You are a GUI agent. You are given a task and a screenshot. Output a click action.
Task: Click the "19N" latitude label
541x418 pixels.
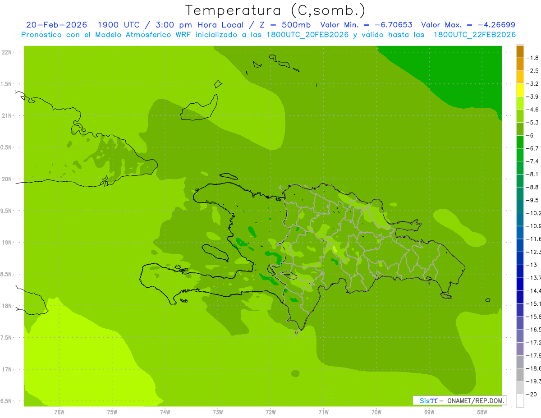coord(6,243)
